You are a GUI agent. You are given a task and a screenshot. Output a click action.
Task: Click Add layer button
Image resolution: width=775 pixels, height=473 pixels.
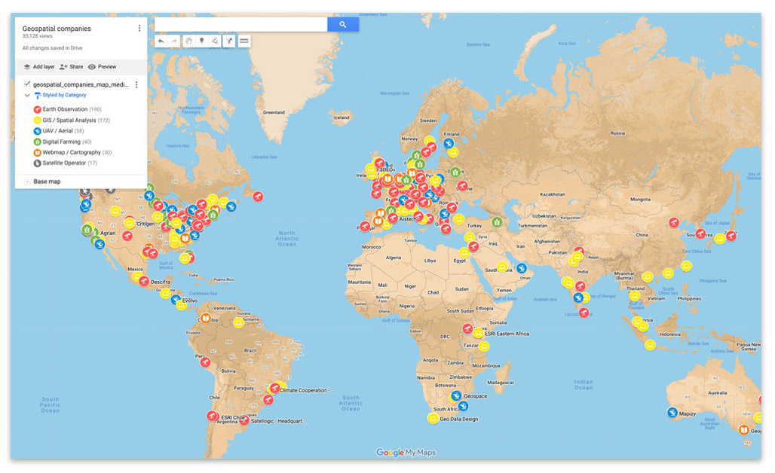39,66
